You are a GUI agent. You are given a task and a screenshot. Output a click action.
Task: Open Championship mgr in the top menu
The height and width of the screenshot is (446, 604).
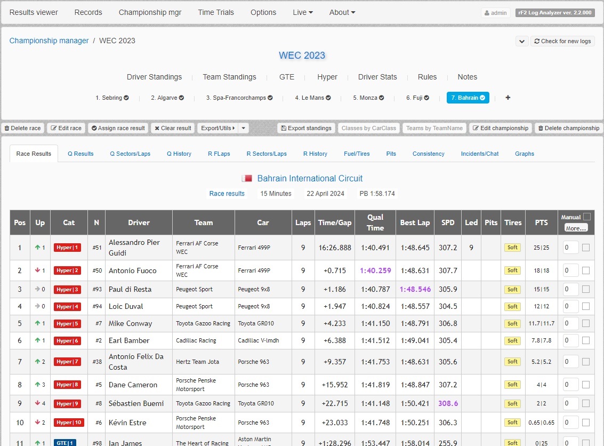point(150,12)
